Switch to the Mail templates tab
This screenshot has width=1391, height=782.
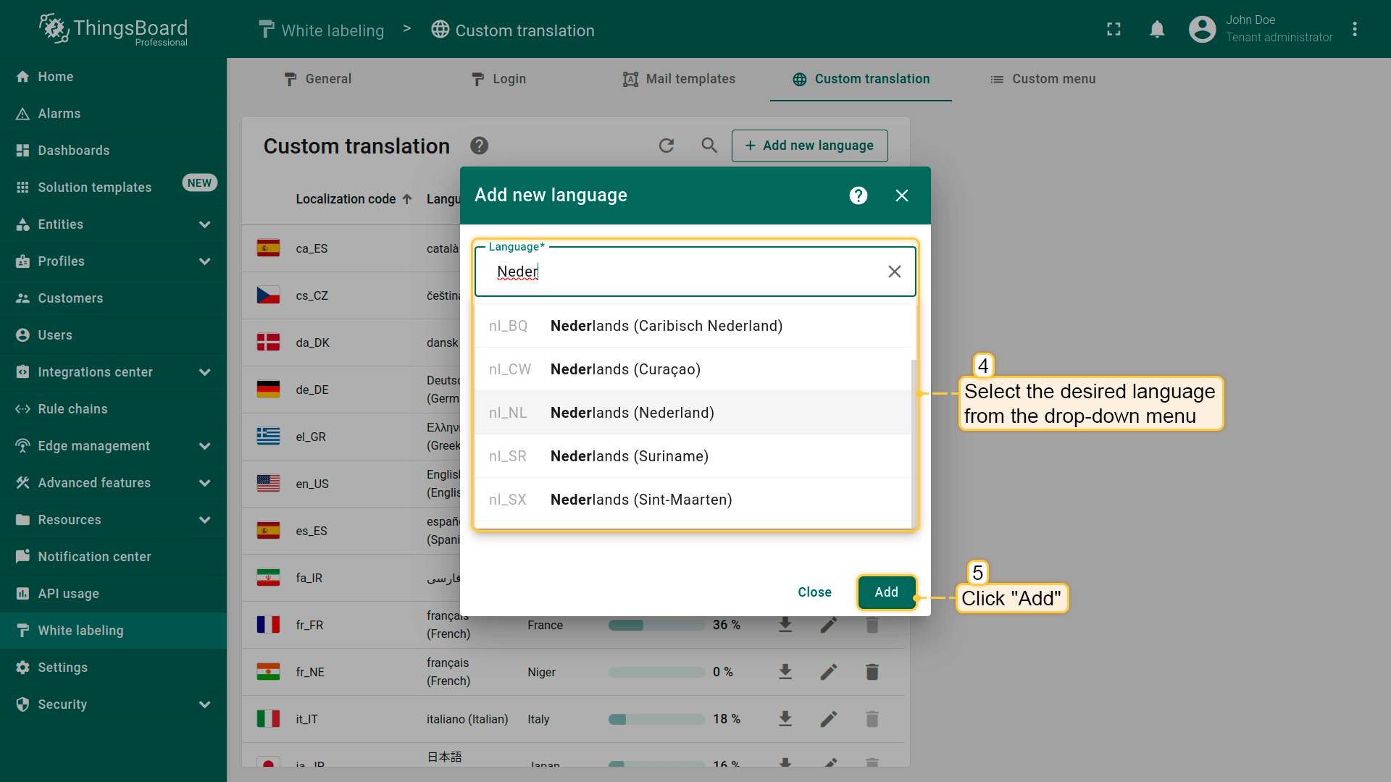[x=679, y=79]
